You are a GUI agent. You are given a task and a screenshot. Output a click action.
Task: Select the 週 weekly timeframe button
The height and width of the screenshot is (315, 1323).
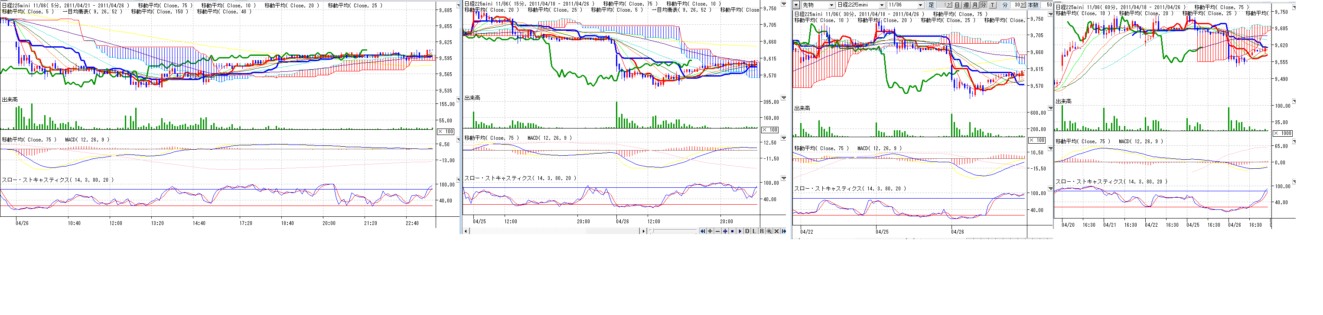[966, 5]
